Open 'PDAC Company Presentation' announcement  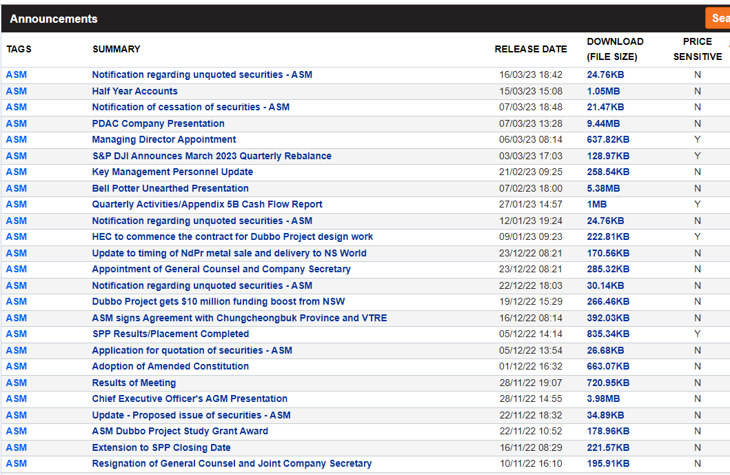pos(159,123)
